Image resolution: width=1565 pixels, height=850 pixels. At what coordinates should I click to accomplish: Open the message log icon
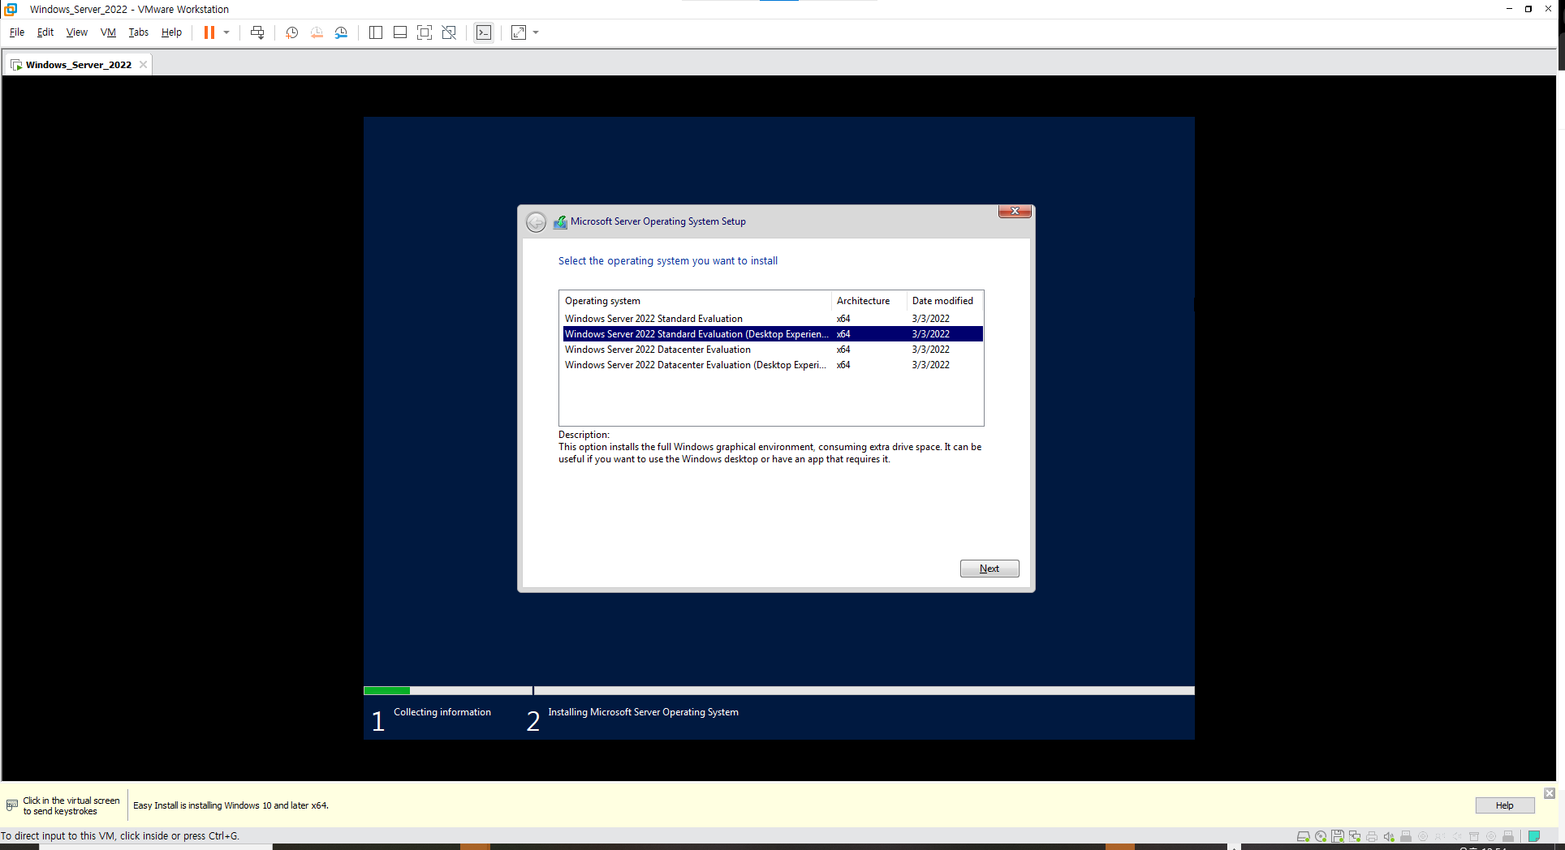[x=1534, y=836]
